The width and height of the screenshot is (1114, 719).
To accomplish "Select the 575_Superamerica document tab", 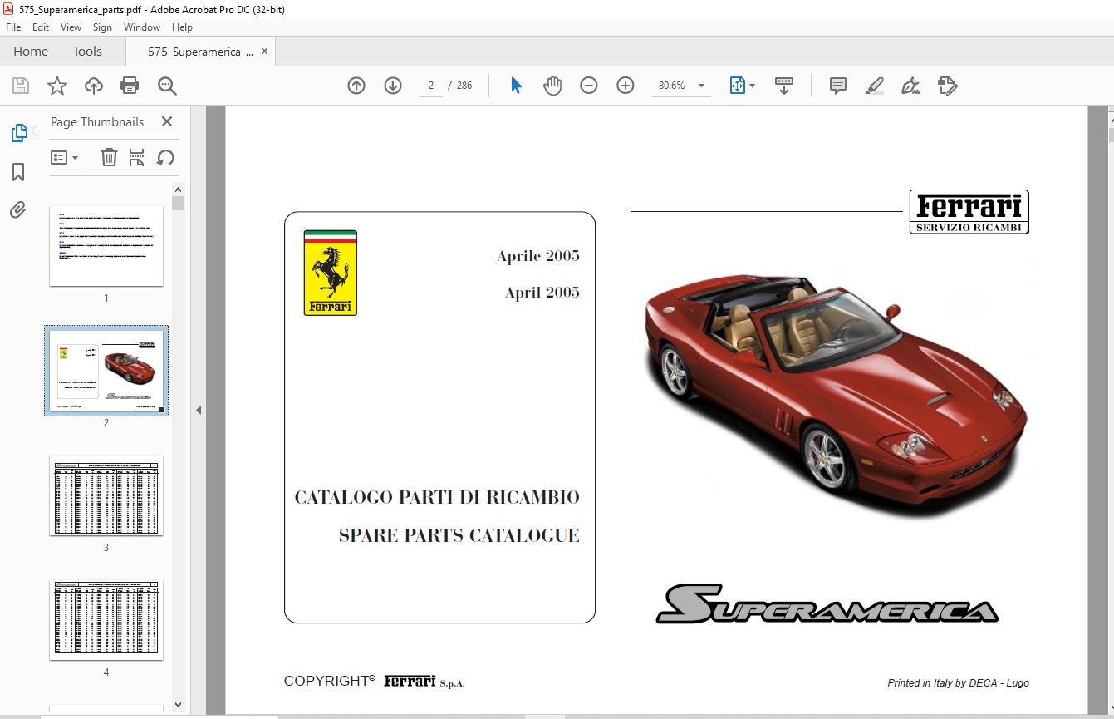I will (201, 52).
